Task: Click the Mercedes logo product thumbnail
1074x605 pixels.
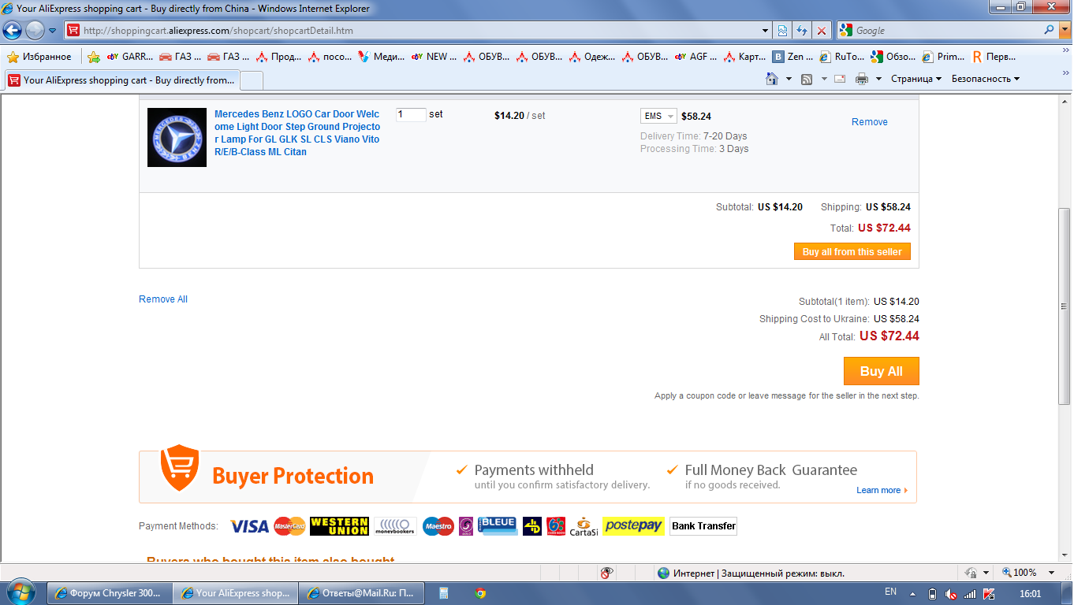Action: tap(177, 137)
